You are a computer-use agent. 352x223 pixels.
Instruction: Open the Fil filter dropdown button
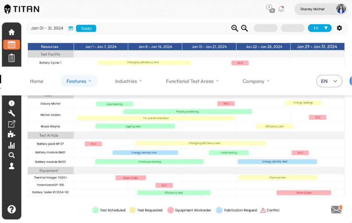click(320, 28)
